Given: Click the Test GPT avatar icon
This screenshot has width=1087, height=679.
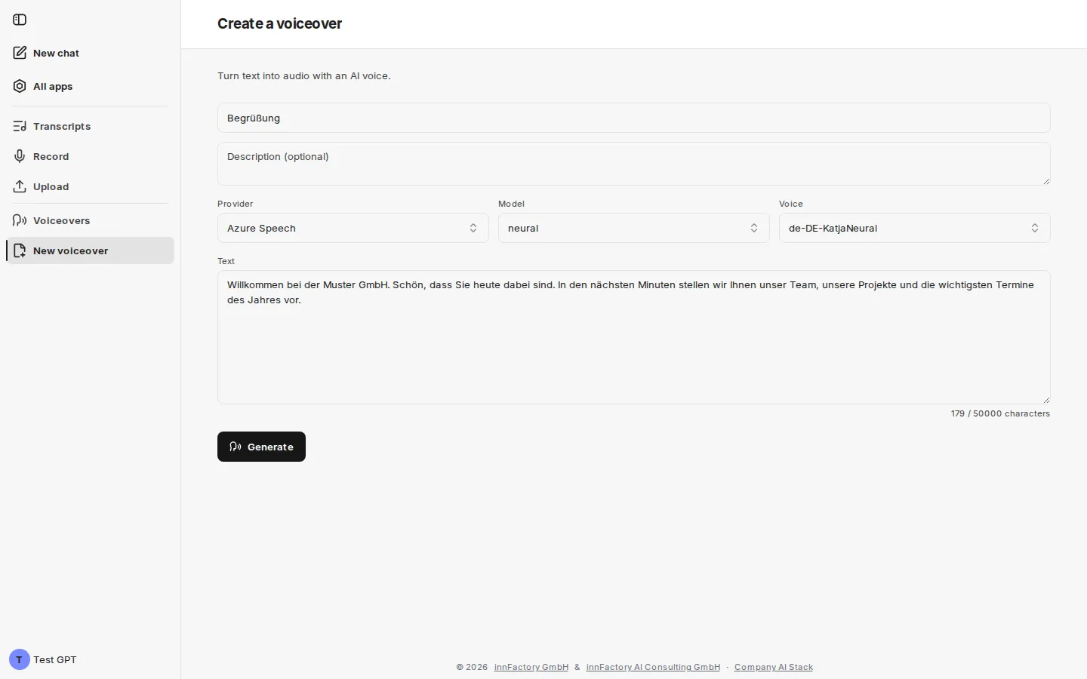Looking at the screenshot, I should 19,659.
